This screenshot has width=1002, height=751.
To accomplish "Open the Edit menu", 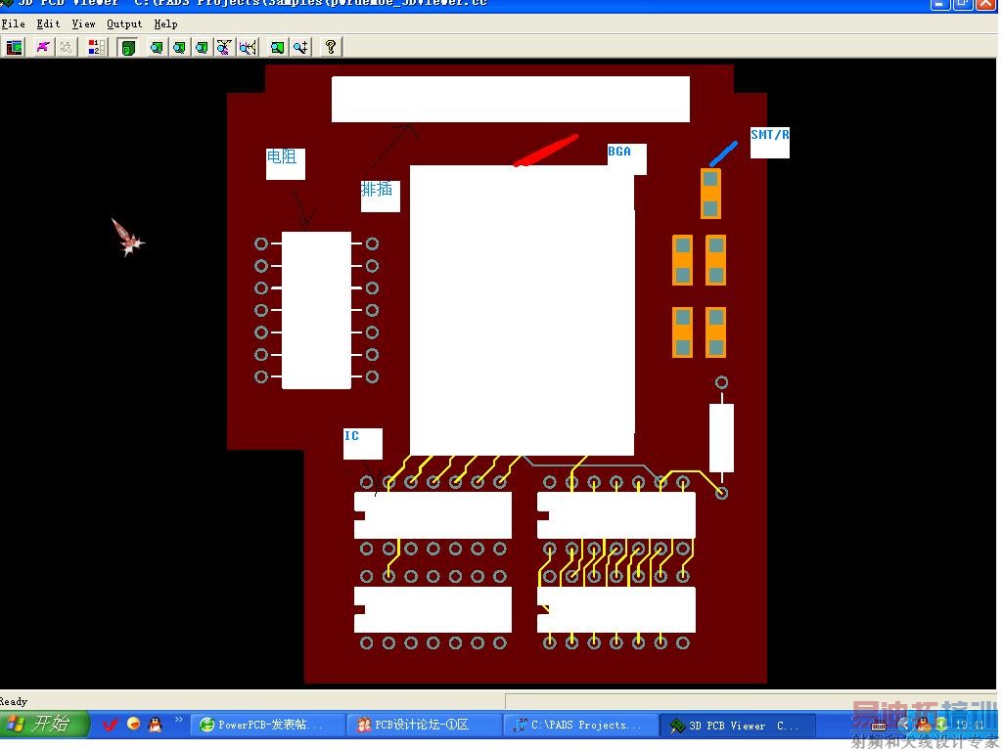I will 48,23.
